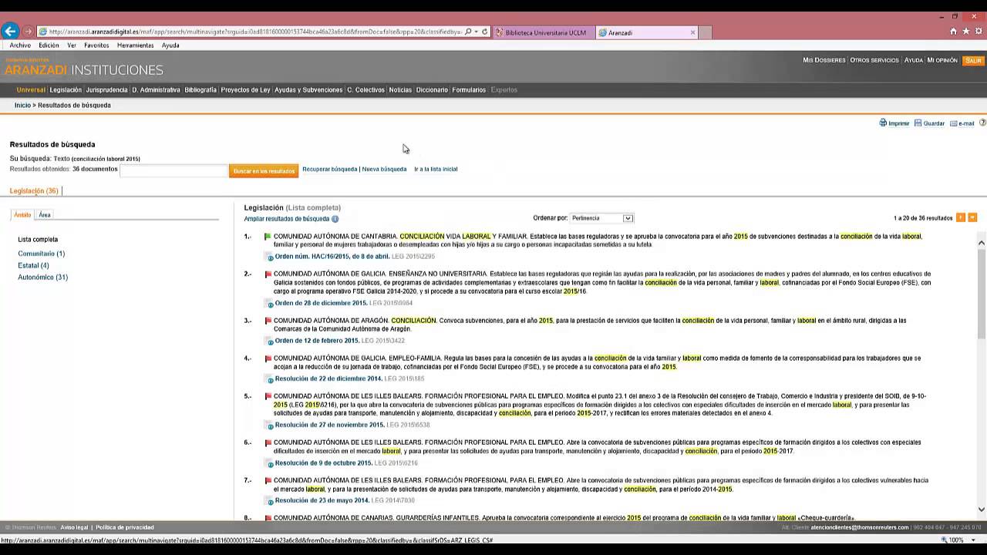The height and width of the screenshot is (555, 987).
Task: Open the browser zoom level dropdown
Action: coord(974,540)
